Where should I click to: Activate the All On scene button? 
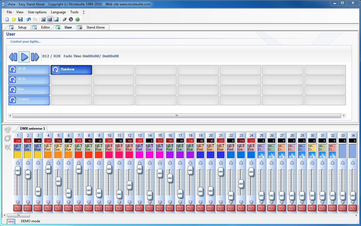click(x=29, y=80)
